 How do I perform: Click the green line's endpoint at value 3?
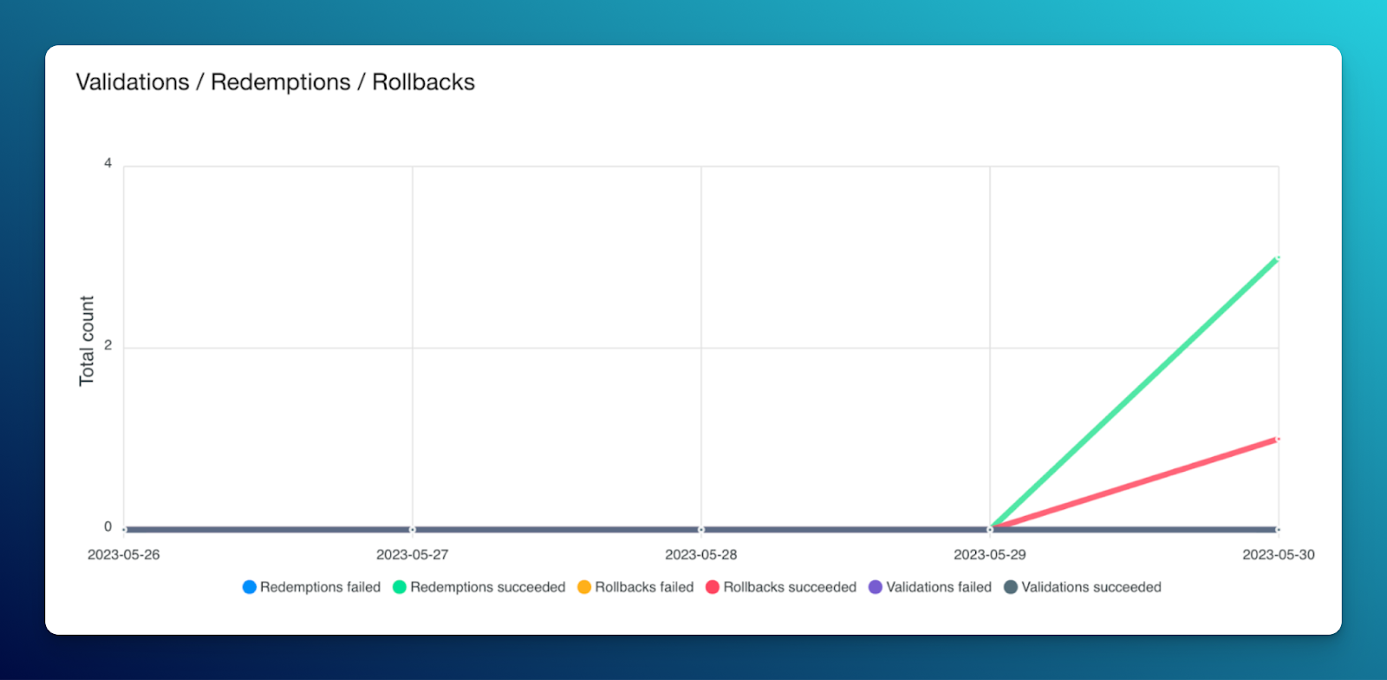pyautogui.click(x=1278, y=258)
